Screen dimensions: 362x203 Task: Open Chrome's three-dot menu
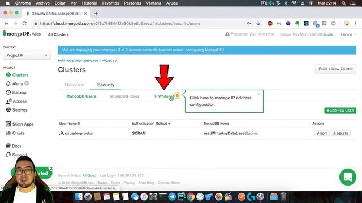pos(356,24)
